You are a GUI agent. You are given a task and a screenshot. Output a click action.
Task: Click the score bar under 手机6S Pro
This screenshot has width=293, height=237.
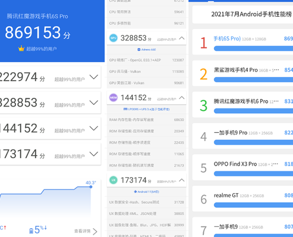click(253, 49)
